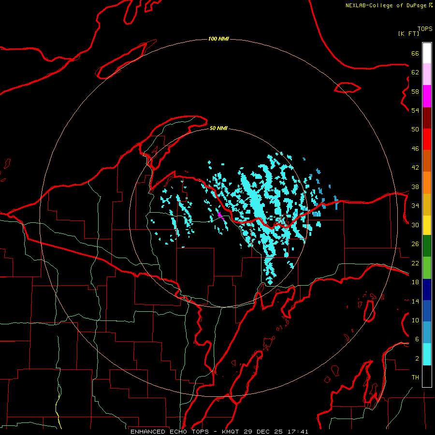The width and height of the screenshot is (435, 435).
Task: Click the medium blue 10-14 kft swatch
Action: 427,311
